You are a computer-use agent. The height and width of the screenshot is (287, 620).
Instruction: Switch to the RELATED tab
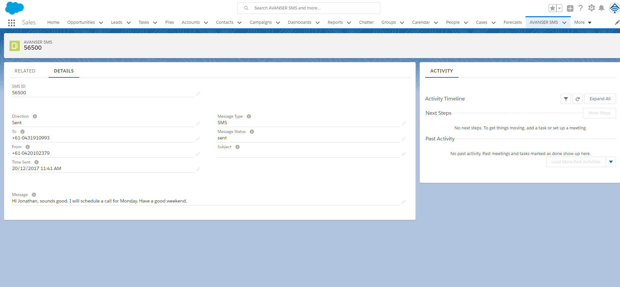point(25,71)
